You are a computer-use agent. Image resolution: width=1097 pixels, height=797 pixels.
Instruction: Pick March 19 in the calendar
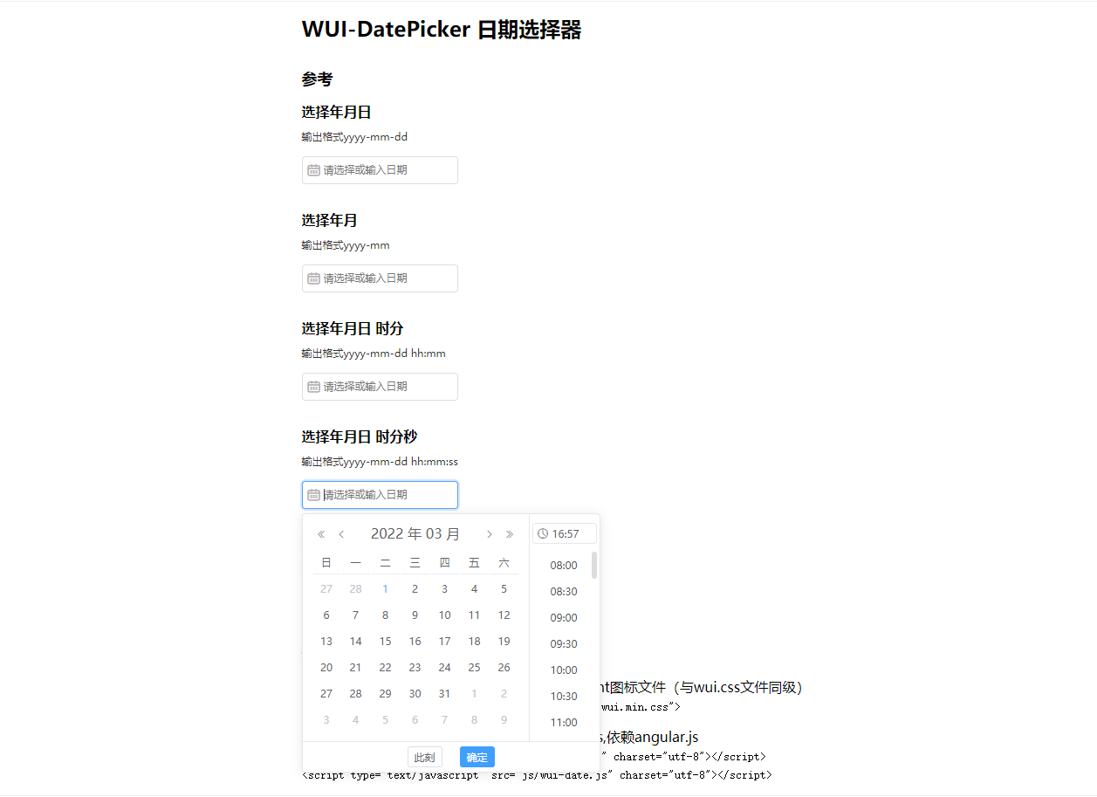click(504, 642)
